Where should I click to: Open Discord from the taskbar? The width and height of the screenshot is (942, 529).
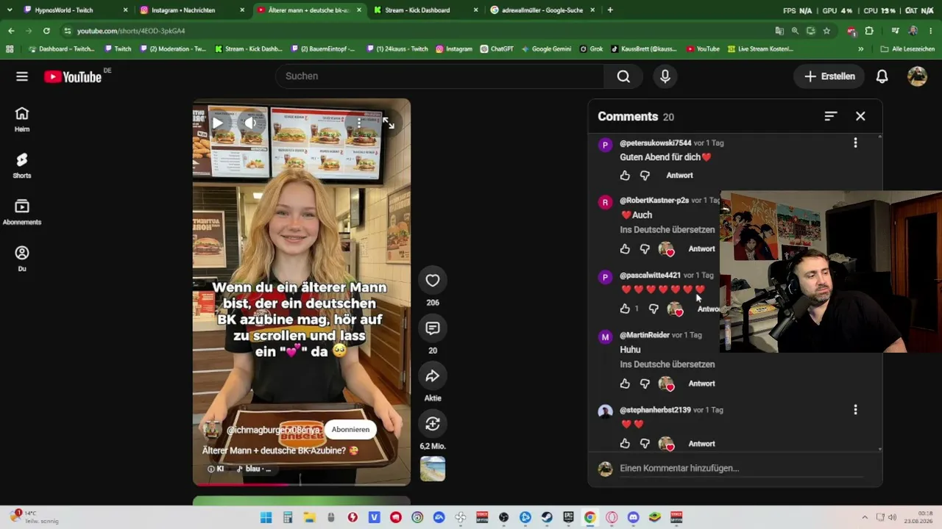tap(633, 517)
